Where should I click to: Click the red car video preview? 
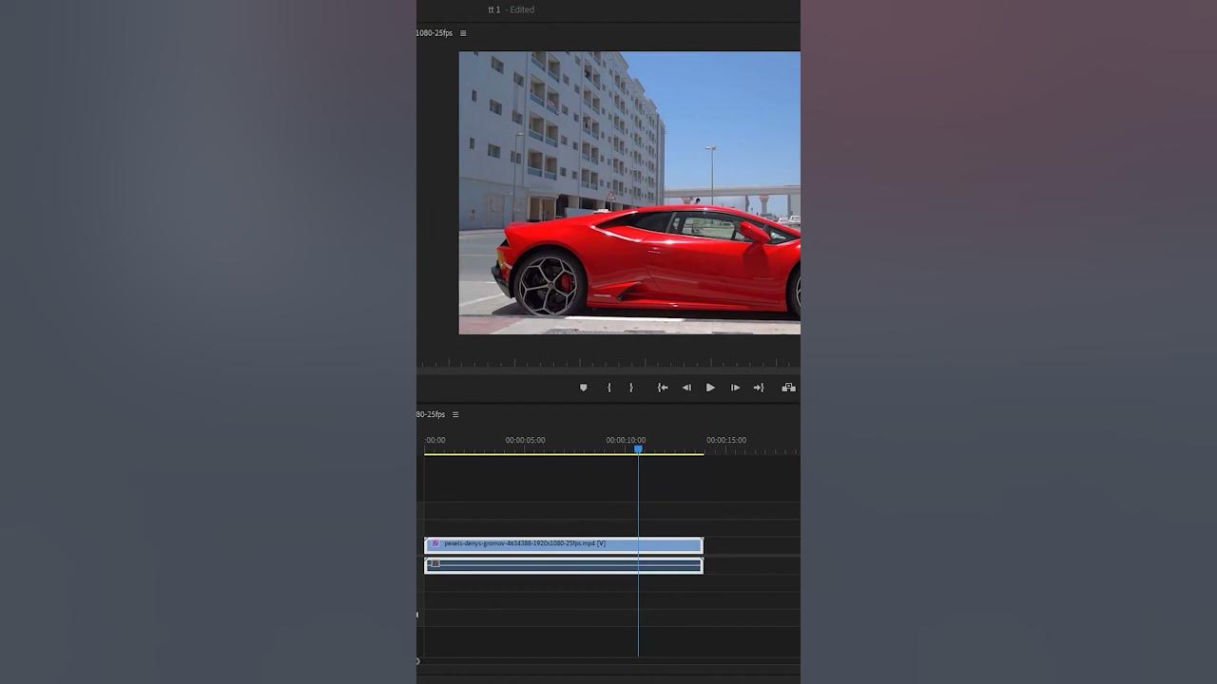click(629, 193)
